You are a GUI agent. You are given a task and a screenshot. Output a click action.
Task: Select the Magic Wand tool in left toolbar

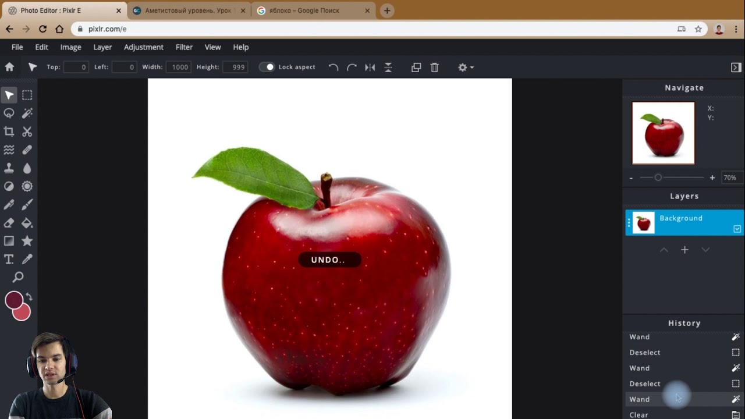[x=27, y=113]
